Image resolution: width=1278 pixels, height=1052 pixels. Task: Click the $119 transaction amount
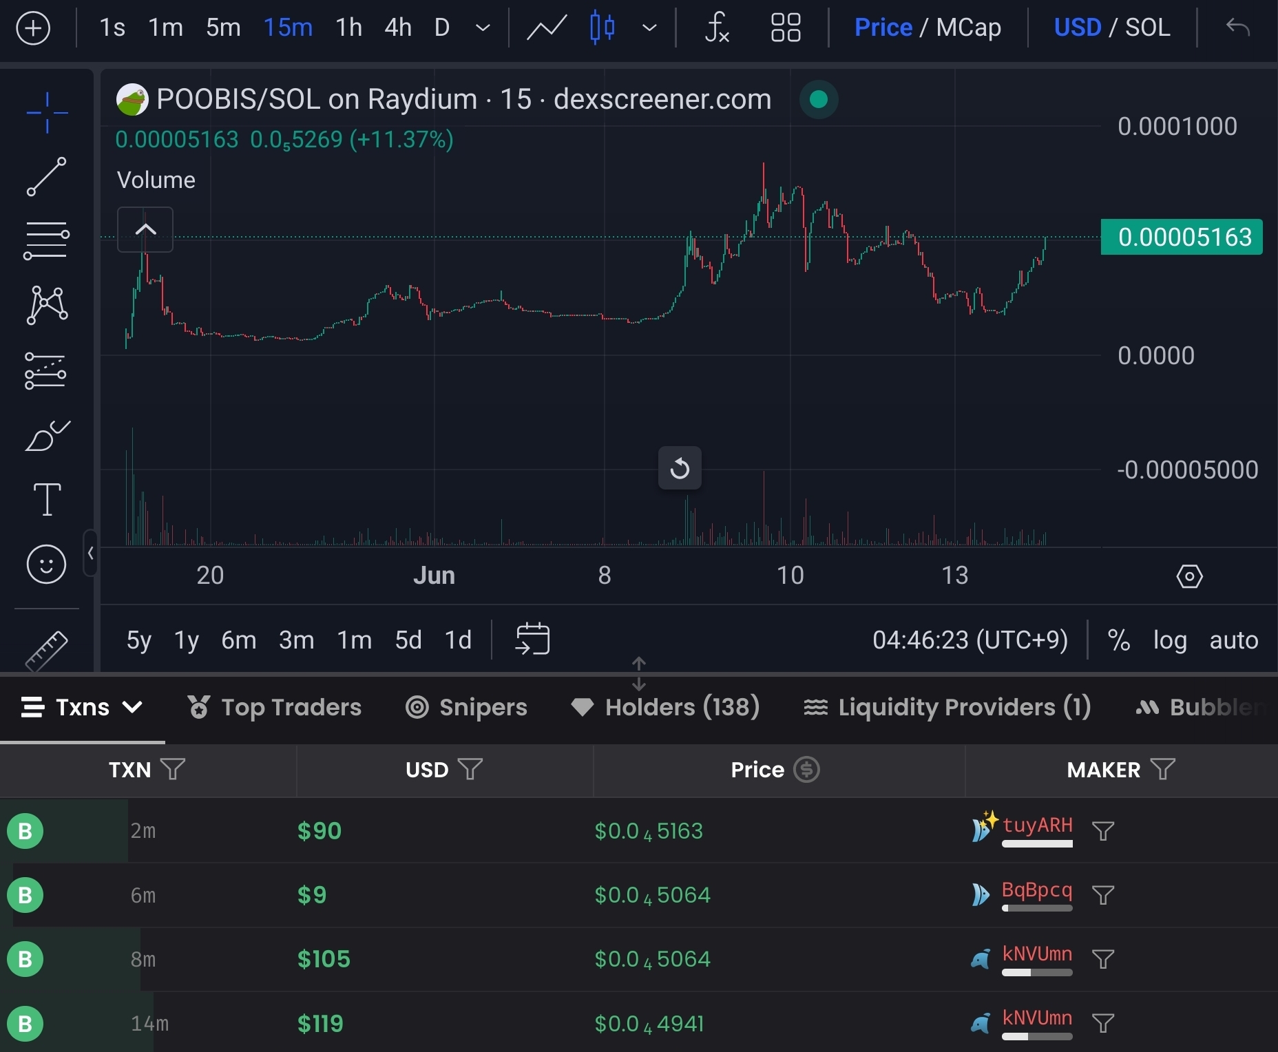320,1024
